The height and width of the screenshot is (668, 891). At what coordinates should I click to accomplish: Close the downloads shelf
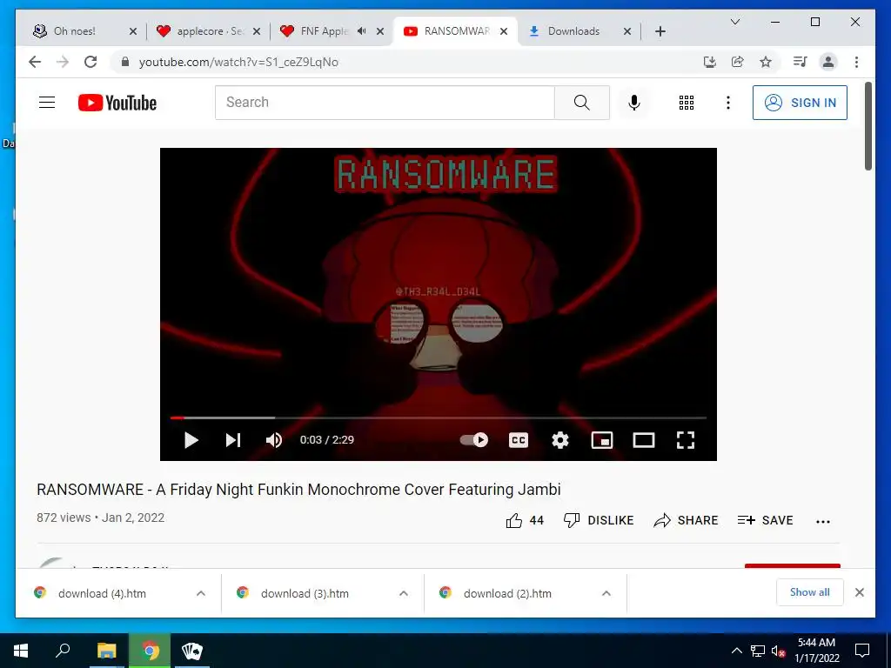pos(860,592)
